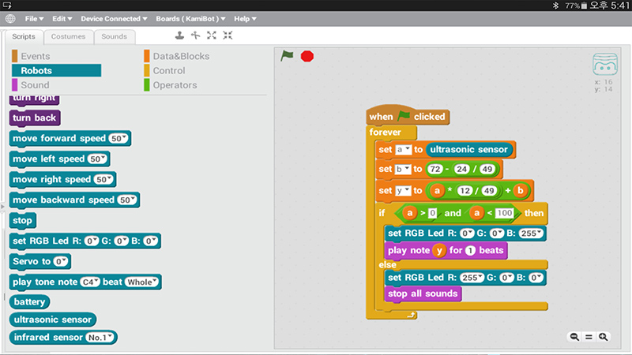The image size is (632, 355).
Task: Click the green flag to run script
Action: coord(288,55)
